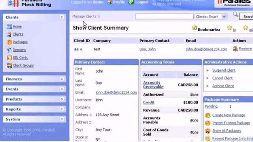Click the Import Existing Package link
Screen dimensions: 253x142
(231, 123)
